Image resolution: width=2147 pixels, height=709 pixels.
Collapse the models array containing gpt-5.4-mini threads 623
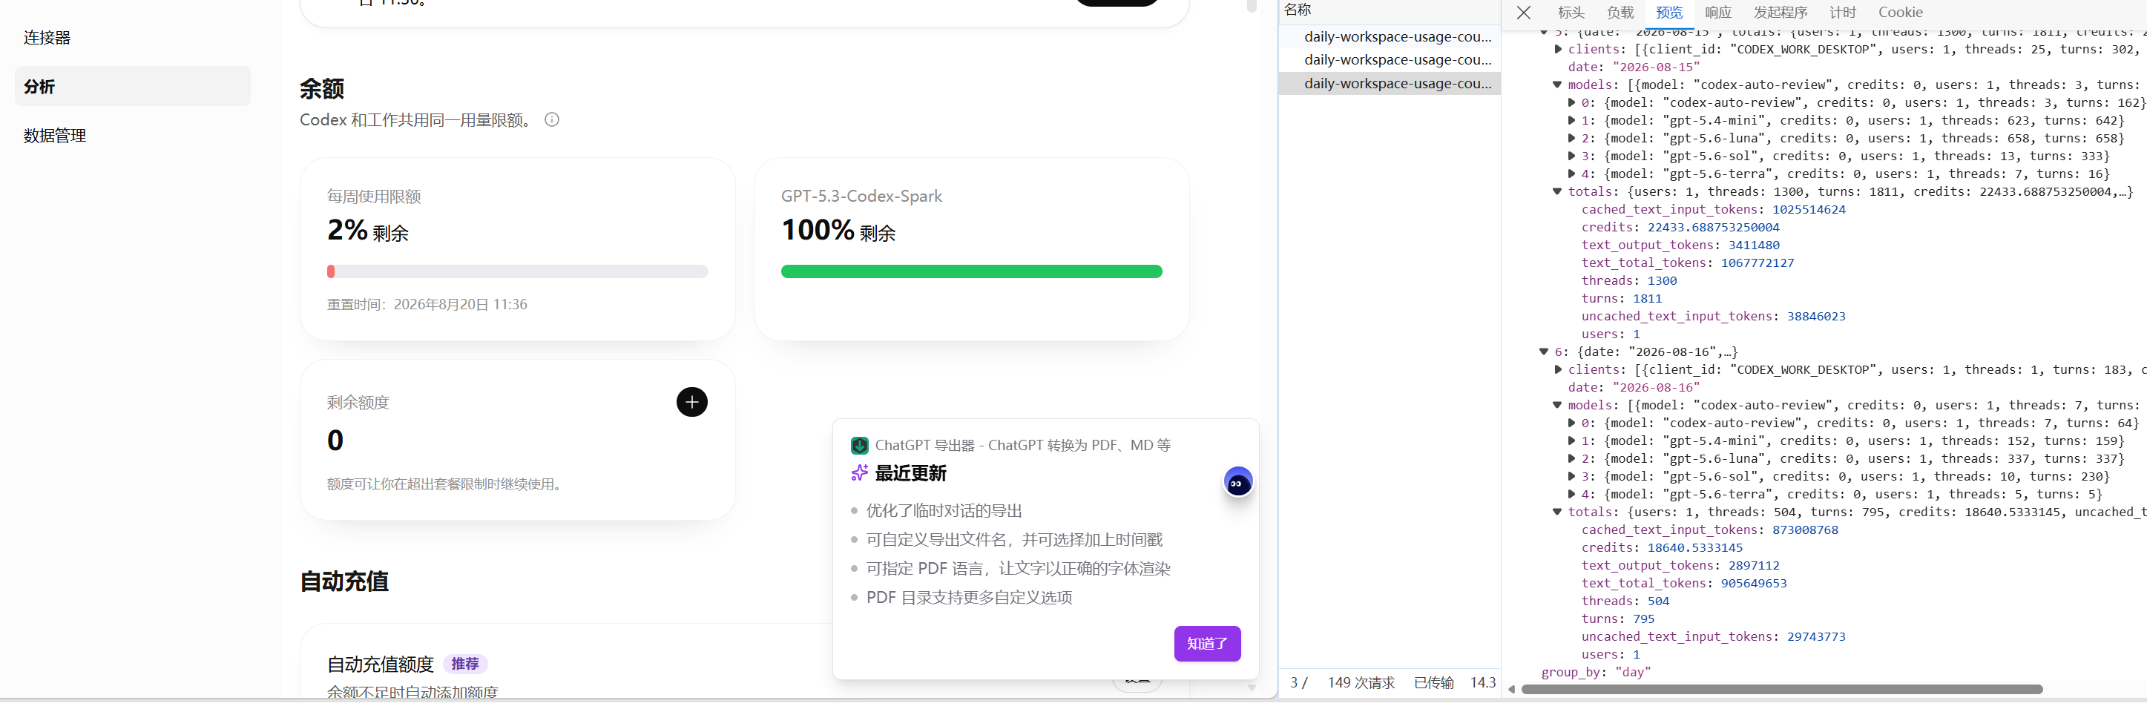click(1557, 85)
